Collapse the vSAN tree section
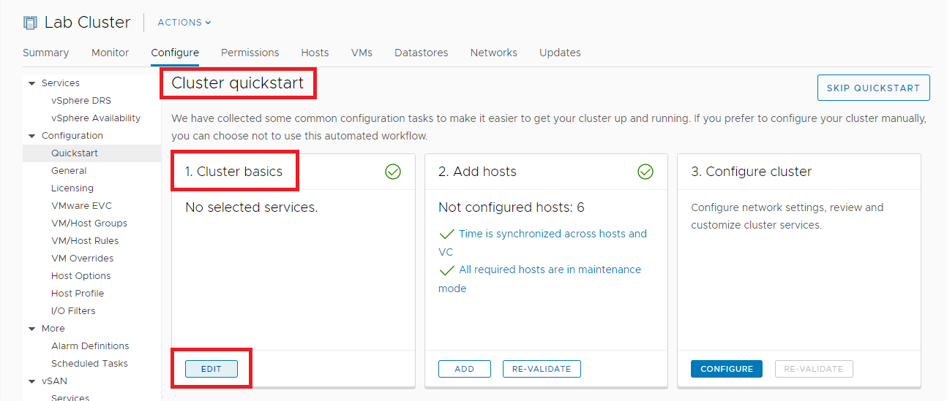 tap(31, 381)
